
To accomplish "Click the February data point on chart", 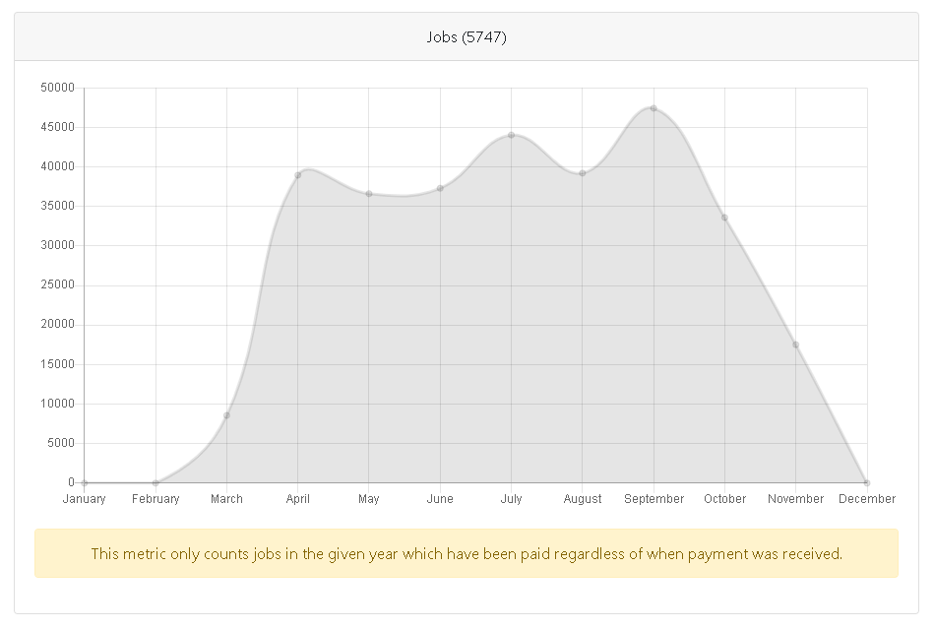I will pyautogui.click(x=156, y=482).
